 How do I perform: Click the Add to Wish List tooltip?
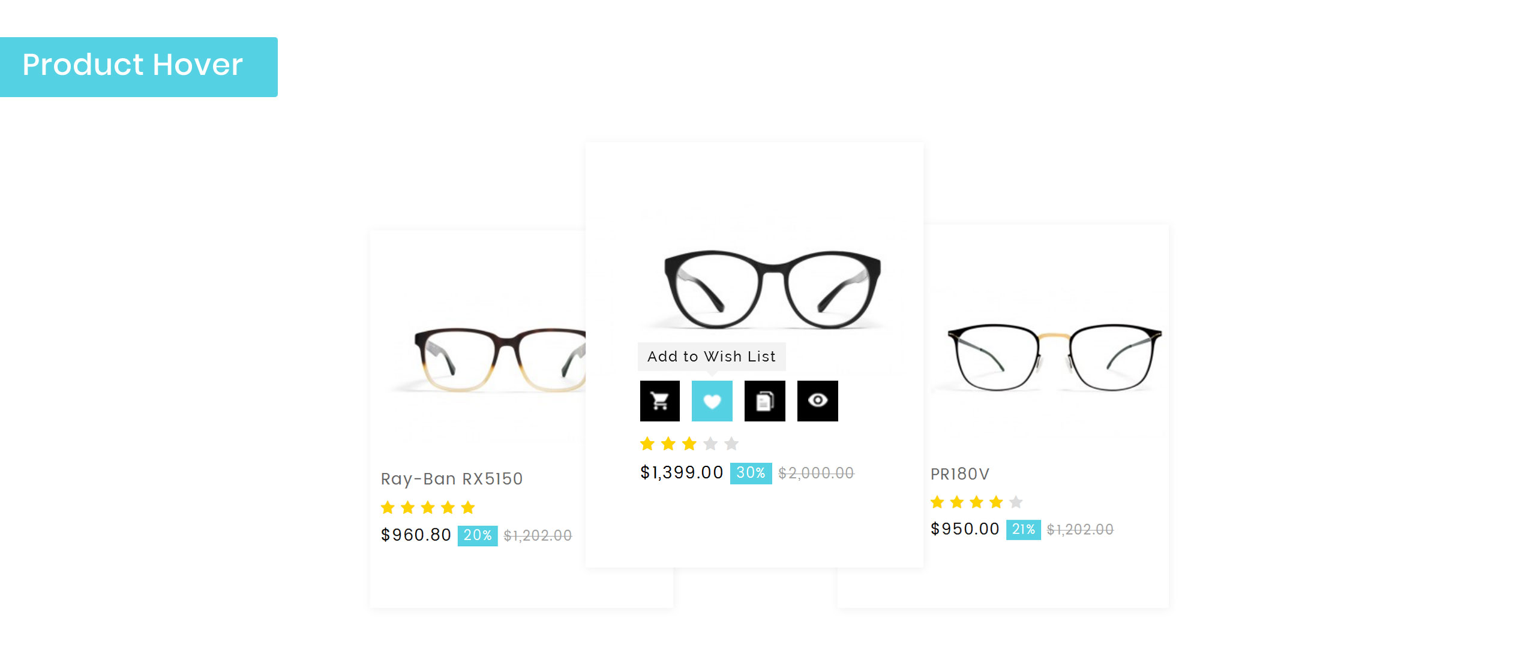(x=712, y=357)
